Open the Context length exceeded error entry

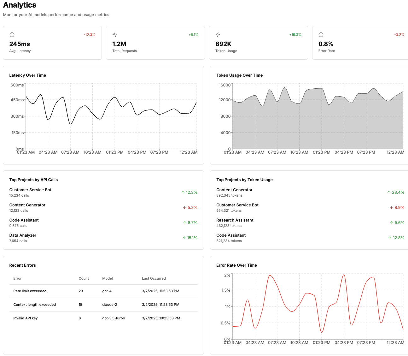coord(103,305)
